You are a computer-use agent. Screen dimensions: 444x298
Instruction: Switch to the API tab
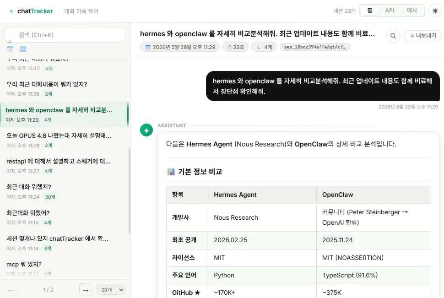390,11
